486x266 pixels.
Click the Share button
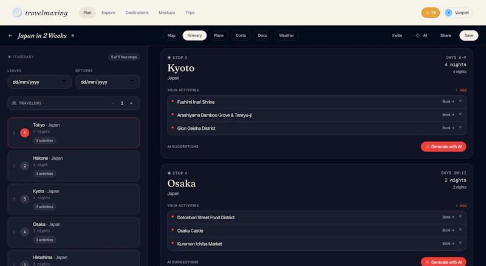[x=446, y=36]
